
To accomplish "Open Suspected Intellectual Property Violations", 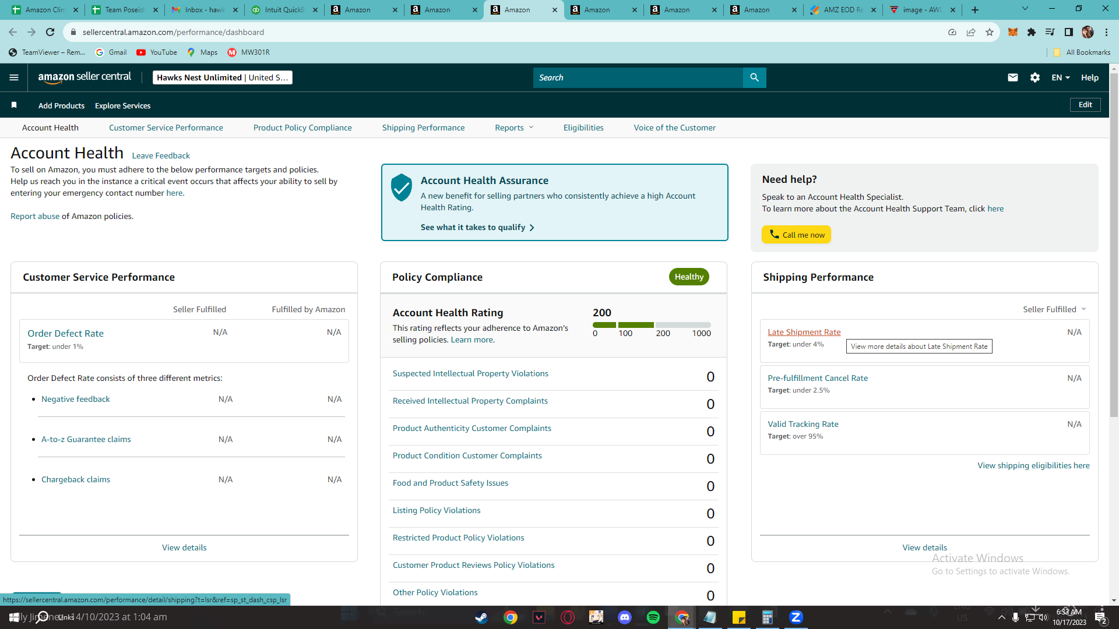I will [x=470, y=373].
